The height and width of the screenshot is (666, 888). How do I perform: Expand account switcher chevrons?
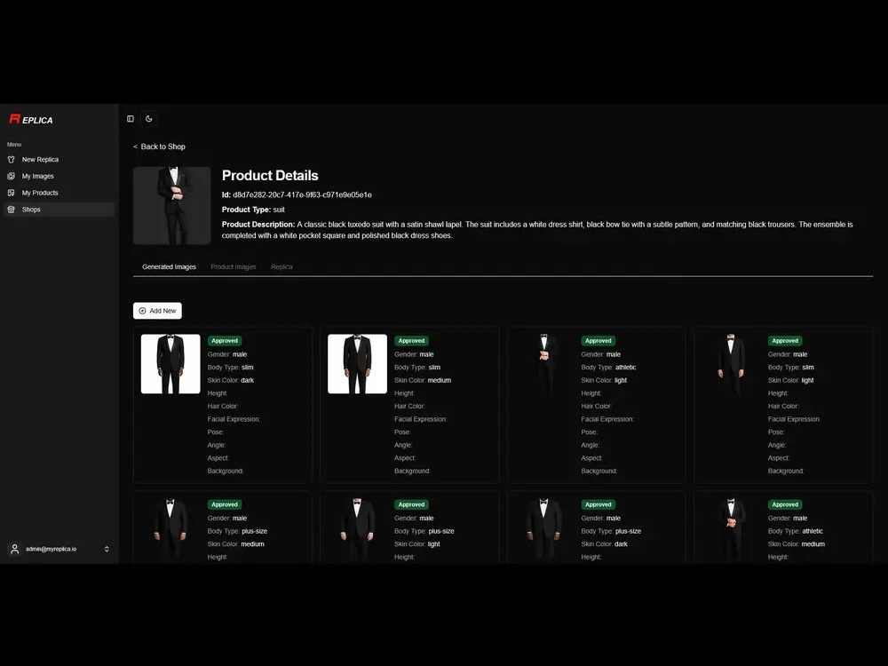click(107, 550)
